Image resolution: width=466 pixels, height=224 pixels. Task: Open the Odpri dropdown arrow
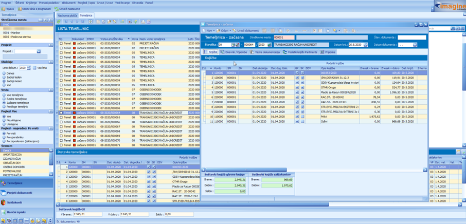(230, 30)
